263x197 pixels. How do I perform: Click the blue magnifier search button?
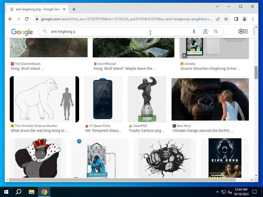click(x=216, y=32)
